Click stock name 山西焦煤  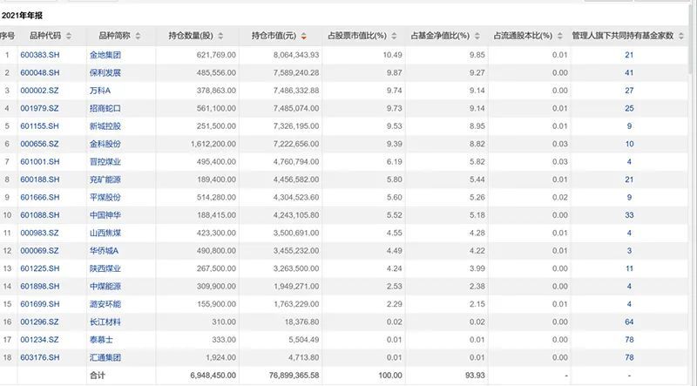click(x=105, y=233)
